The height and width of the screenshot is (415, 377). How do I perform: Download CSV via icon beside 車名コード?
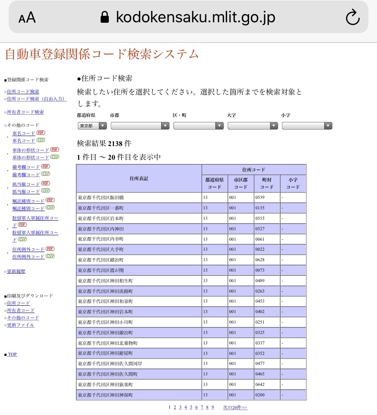[x=41, y=140]
